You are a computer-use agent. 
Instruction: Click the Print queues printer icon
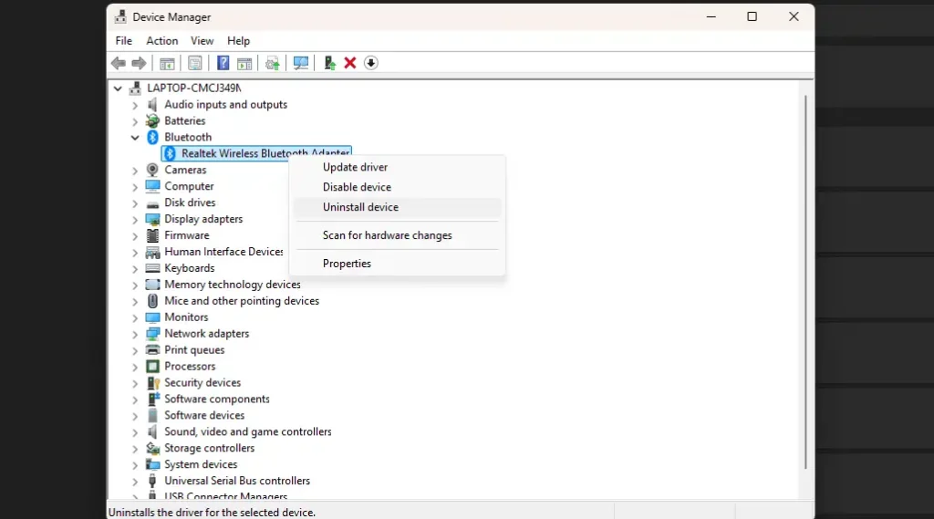[152, 349]
